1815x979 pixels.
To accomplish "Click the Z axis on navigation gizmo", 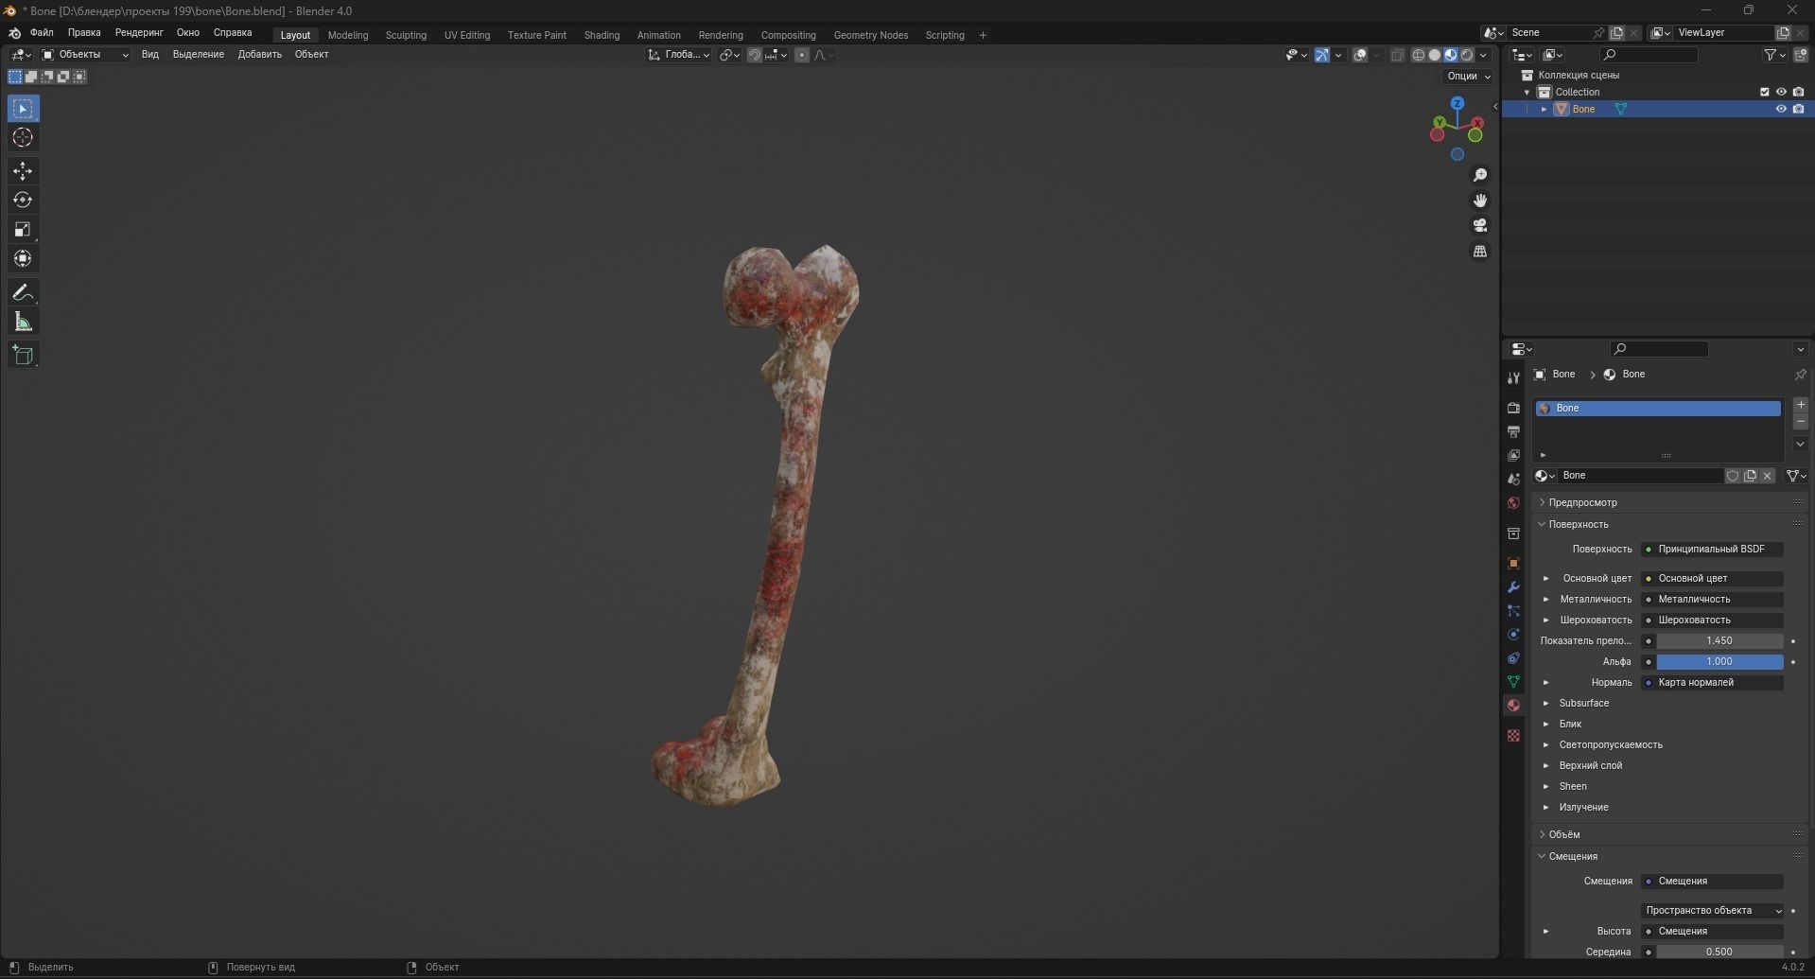I will 1457,103.
